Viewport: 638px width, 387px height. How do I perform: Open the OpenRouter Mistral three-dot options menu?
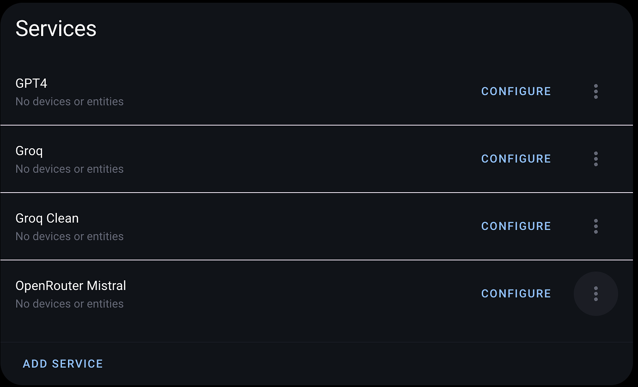(x=595, y=294)
